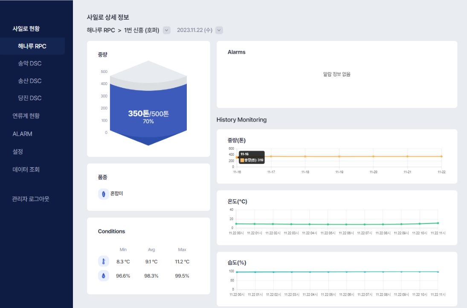
Task: Click the rice grain icon beside 혼합미
Action: point(103,194)
